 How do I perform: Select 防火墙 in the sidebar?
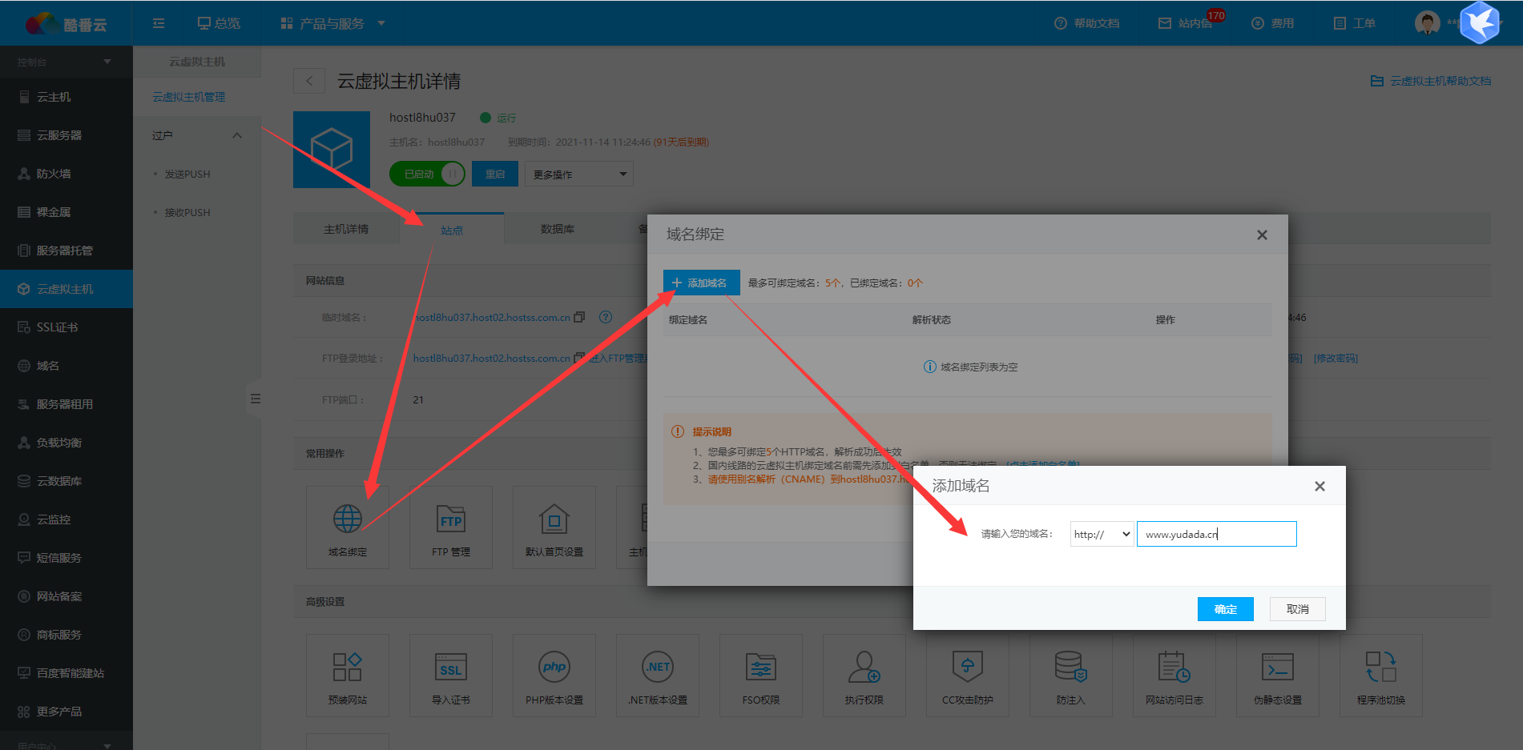pyautogui.click(x=66, y=174)
